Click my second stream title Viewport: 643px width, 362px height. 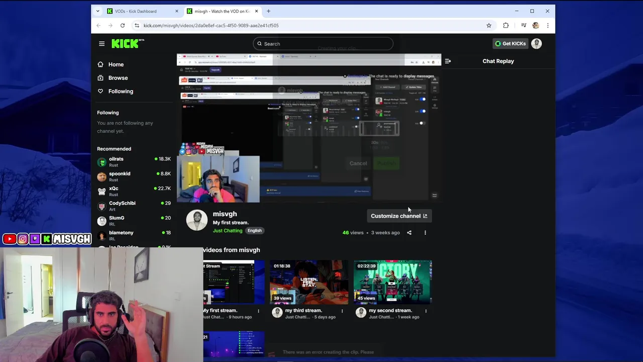390,311
